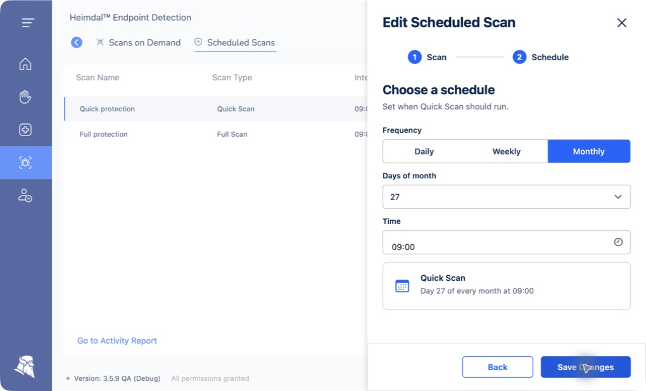Screen dimensions: 646x391
Task: Click the Back button
Action: point(497,367)
